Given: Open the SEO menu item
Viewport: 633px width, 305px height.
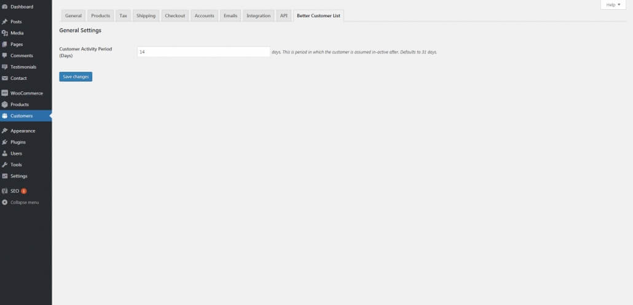Looking at the screenshot, I should [x=15, y=191].
